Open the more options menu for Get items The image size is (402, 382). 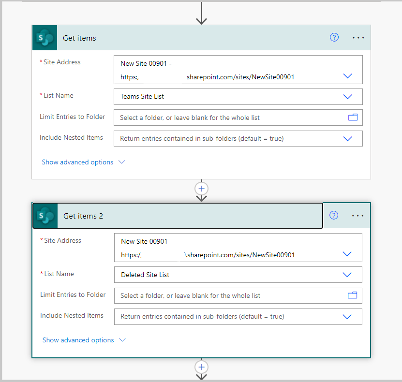click(x=358, y=38)
